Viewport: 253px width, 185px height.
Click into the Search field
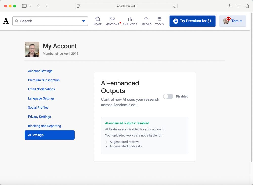click(x=50, y=21)
